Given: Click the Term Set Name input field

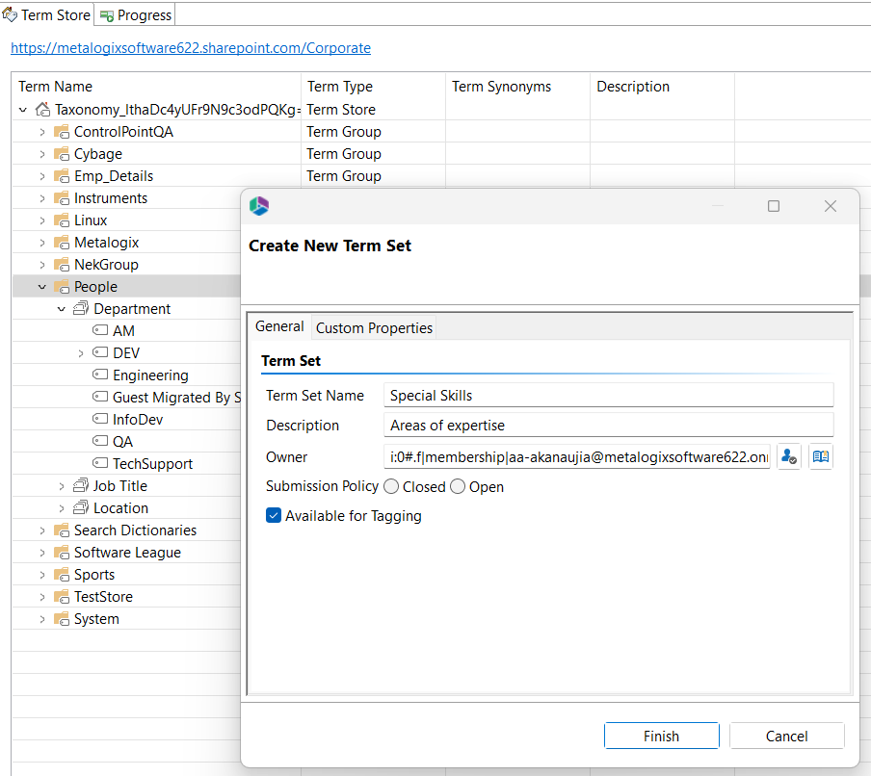Looking at the screenshot, I should click(x=607, y=396).
